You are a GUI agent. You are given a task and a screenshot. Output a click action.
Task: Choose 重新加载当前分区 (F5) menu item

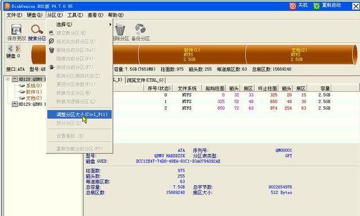pyautogui.click(x=79, y=148)
